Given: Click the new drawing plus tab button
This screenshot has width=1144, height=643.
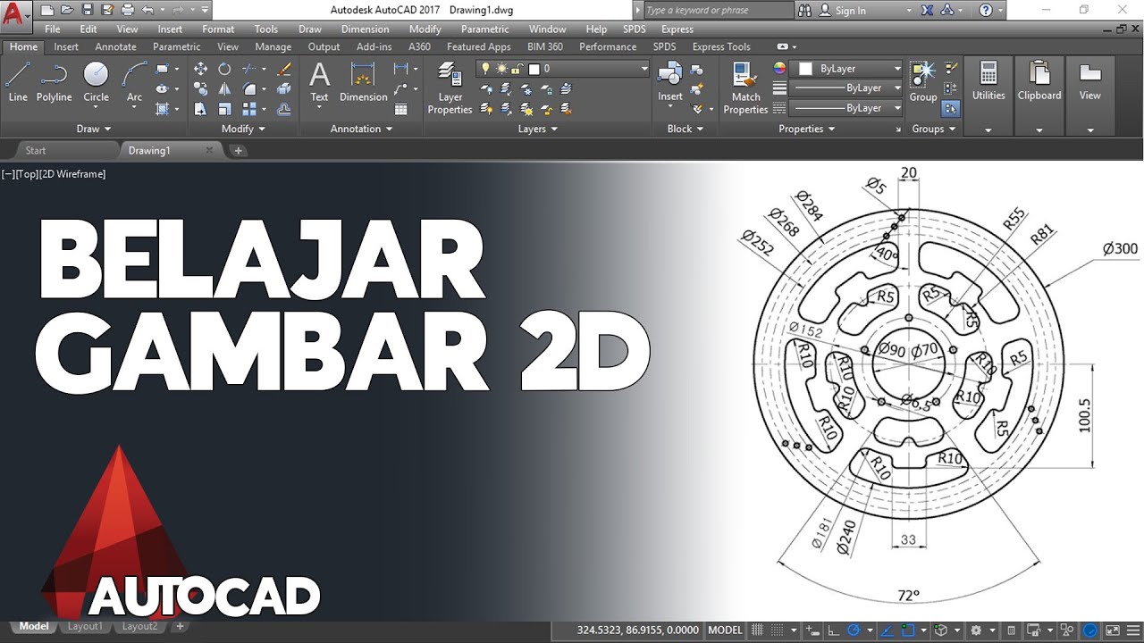Looking at the screenshot, I should (239, 151).
